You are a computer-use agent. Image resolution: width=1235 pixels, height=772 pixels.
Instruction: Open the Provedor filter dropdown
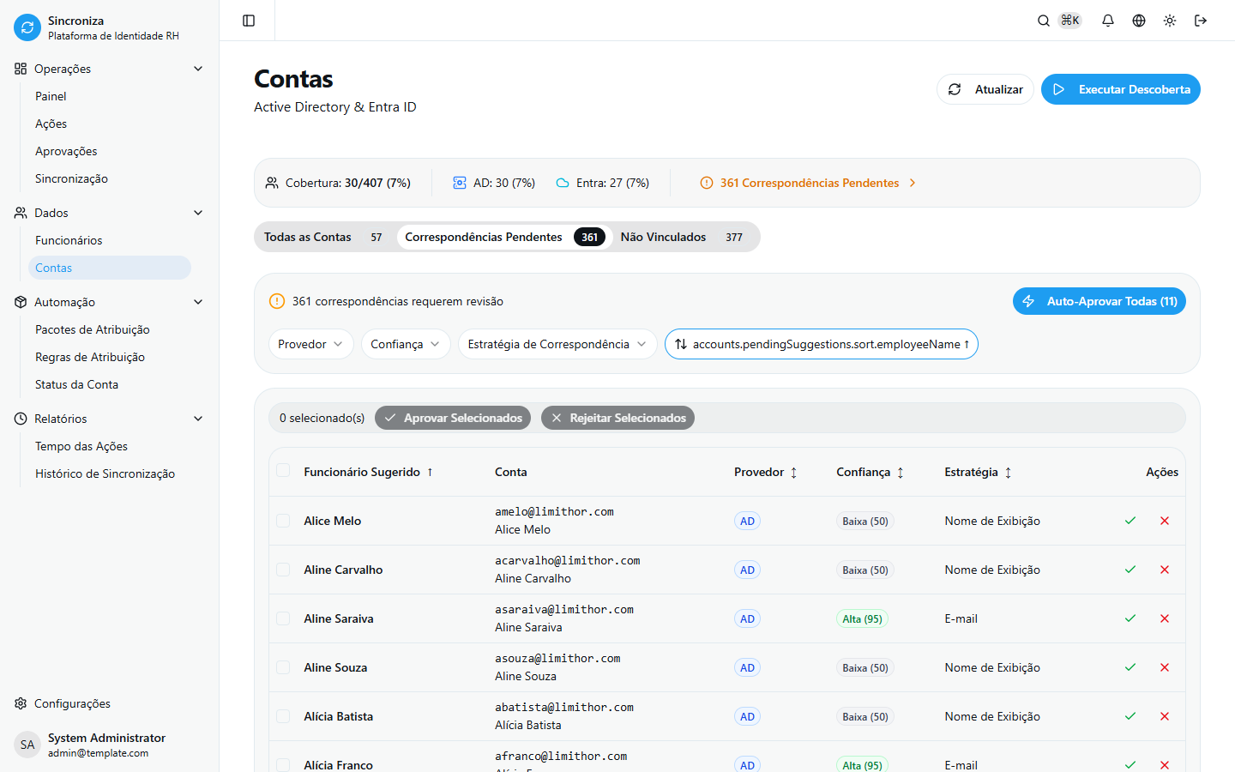pyautogui.click(x=310, y=344)
